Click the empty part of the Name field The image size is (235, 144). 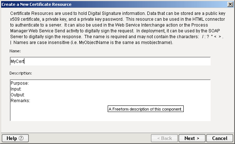(x=117, y=61)
